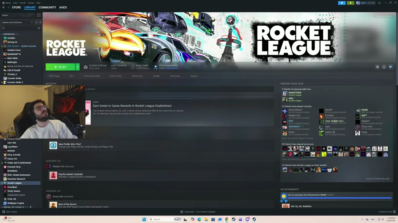The width and height of the screenshot is (398, 223).
Task: Switch to Big Picture mode icon
Action: [379, 3]
